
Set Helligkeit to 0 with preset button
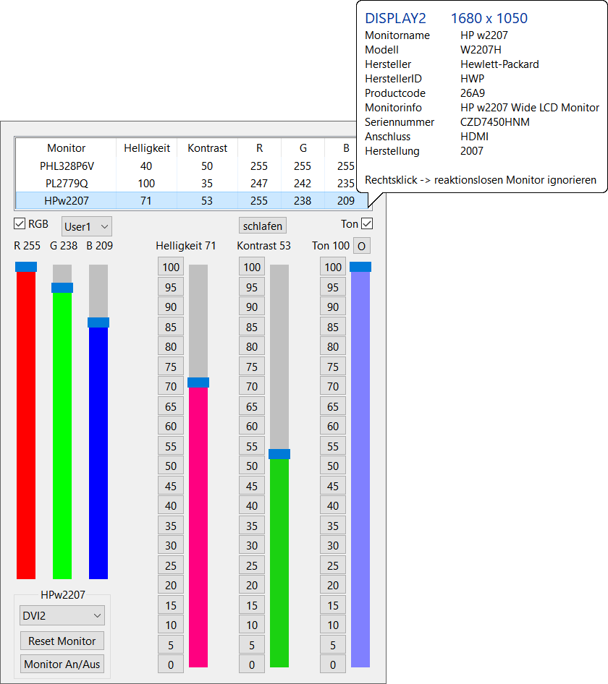click(171, 664)
